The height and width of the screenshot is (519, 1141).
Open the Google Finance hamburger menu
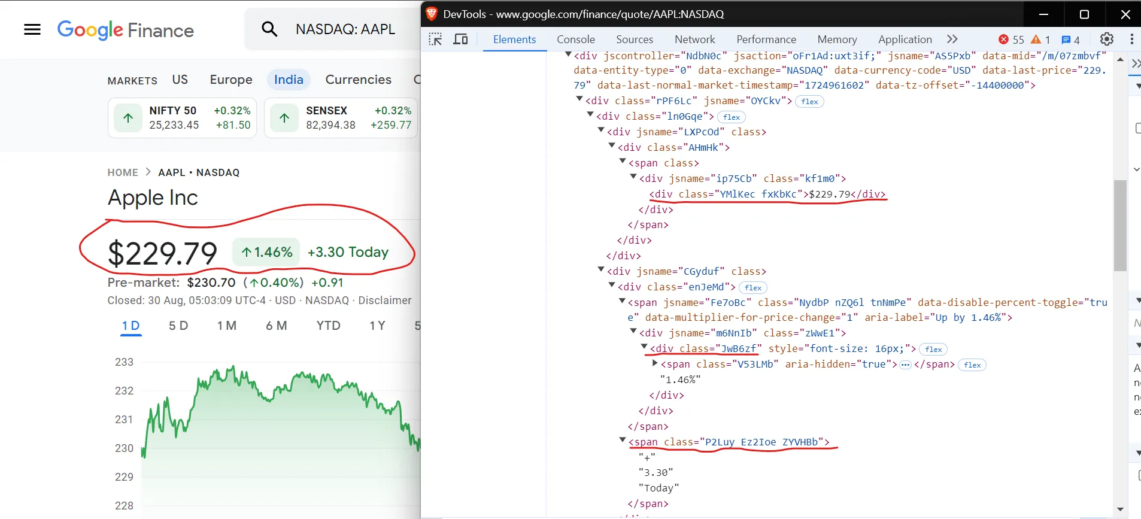tap(32, 29)
